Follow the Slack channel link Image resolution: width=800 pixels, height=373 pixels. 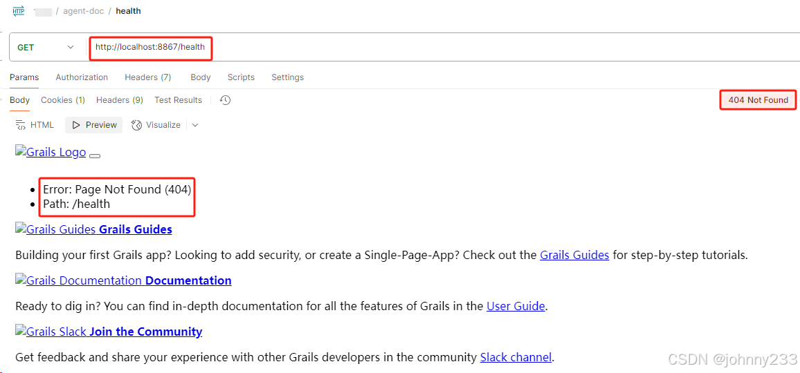516,357
